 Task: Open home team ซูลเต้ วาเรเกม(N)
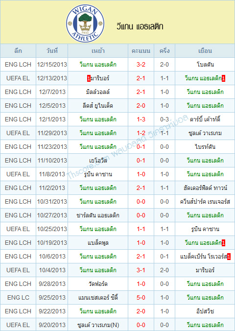(98, 325)
